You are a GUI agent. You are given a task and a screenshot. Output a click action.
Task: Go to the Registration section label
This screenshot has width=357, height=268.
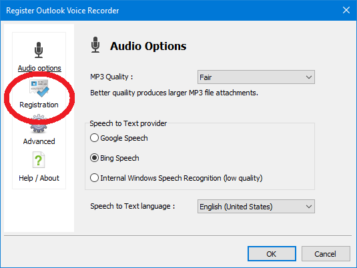click(39, 105)
